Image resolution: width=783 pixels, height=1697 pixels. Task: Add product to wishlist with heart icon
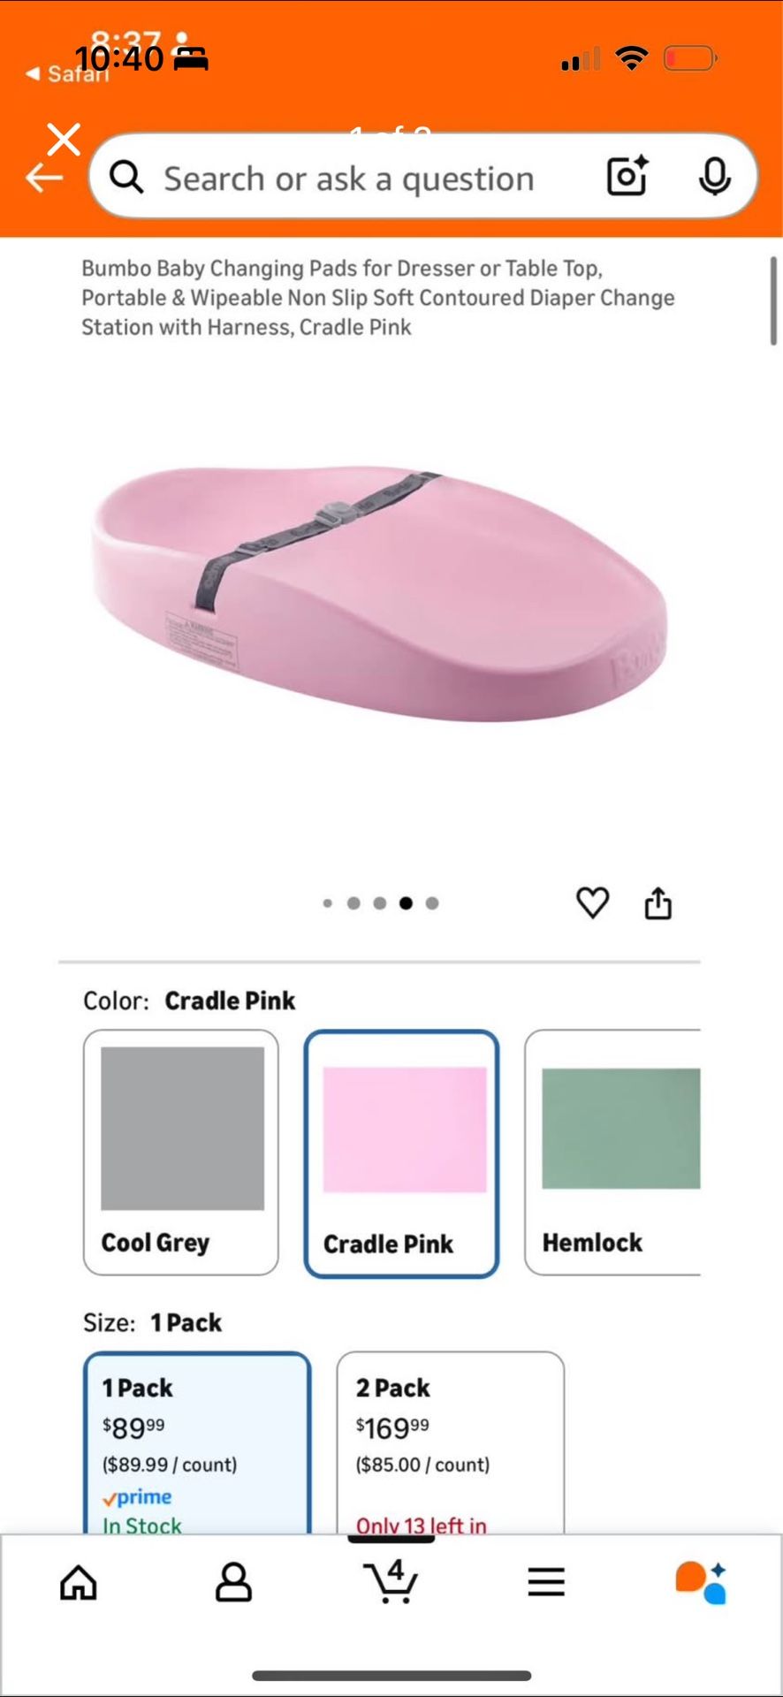592,902
